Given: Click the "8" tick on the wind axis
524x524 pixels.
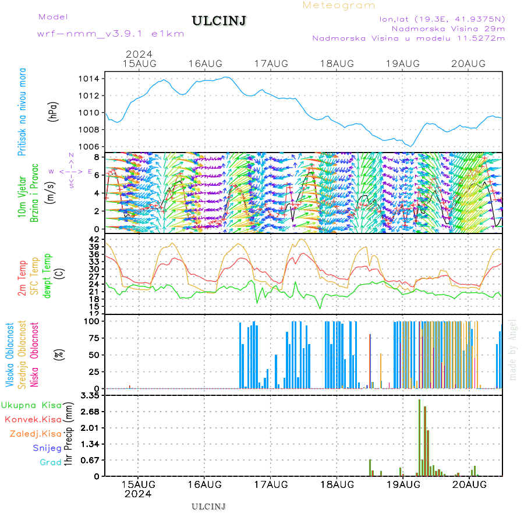Looking at the screenshot, I should 97,157.
